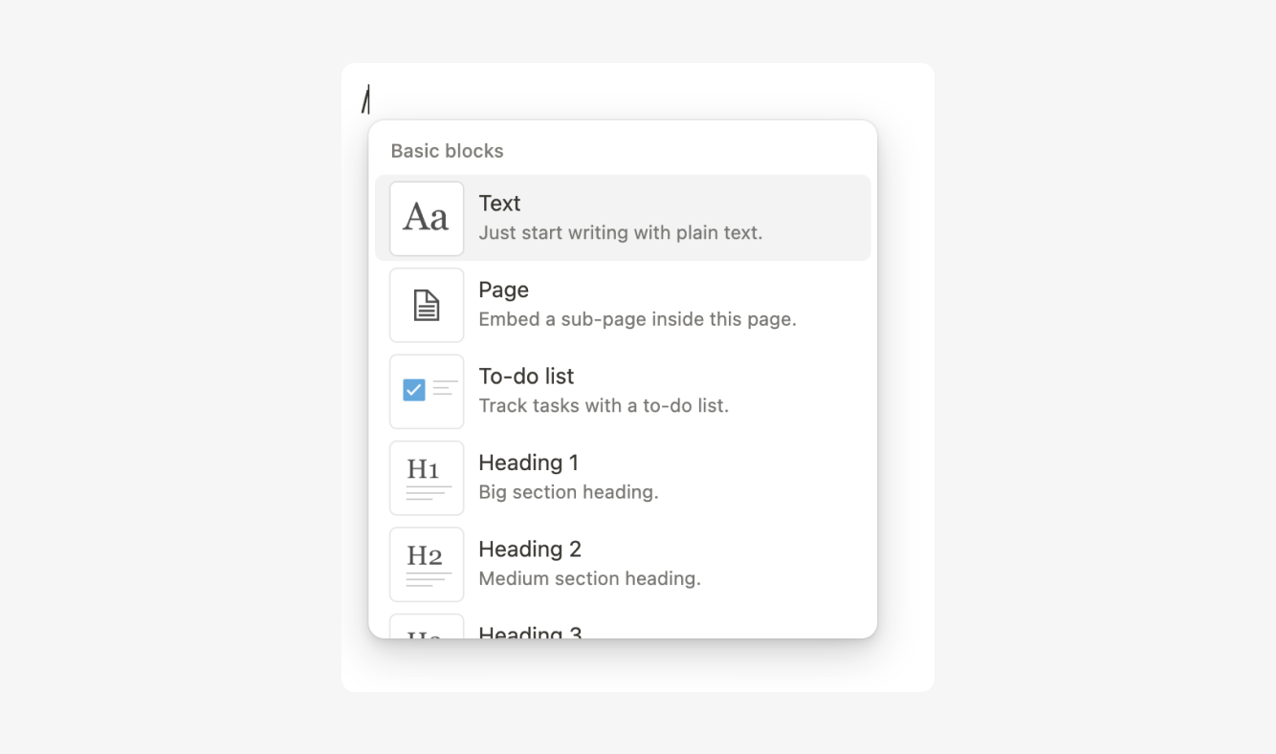Click the Heading 2 'H2' icon
Viewport: 1276px width, 754px height.
click(427, 564)
